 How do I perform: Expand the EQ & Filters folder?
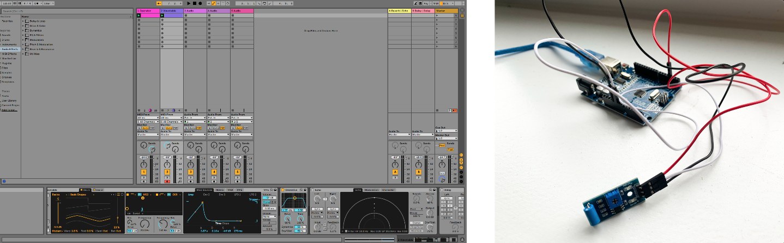[23, 35]
